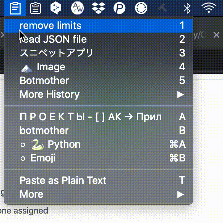Image resolution: width=223 pixels, height=223 pixels.
Task: Click the second clipboard list icon in menu bar
Action: pos(35,8)
